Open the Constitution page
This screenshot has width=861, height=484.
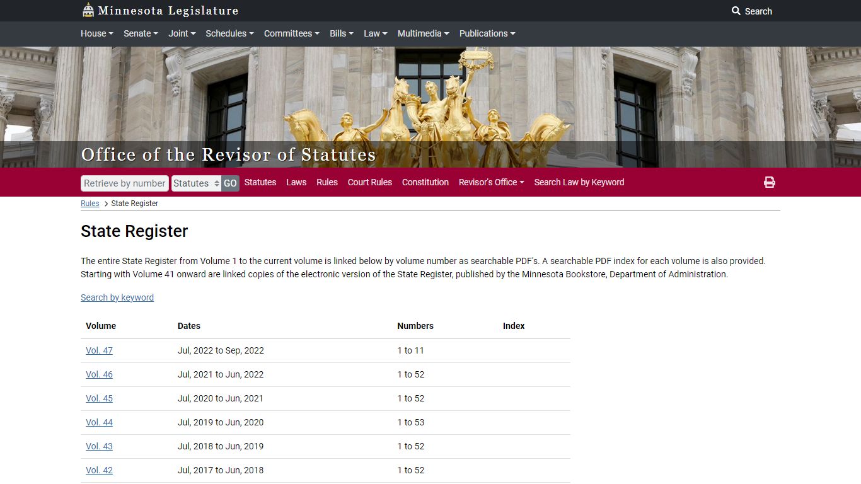(425, 182)
